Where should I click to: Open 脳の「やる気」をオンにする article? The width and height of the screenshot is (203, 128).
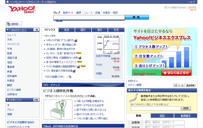pos(90,114)
